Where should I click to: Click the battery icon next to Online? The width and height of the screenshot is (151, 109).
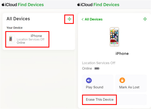pos(97,68)
